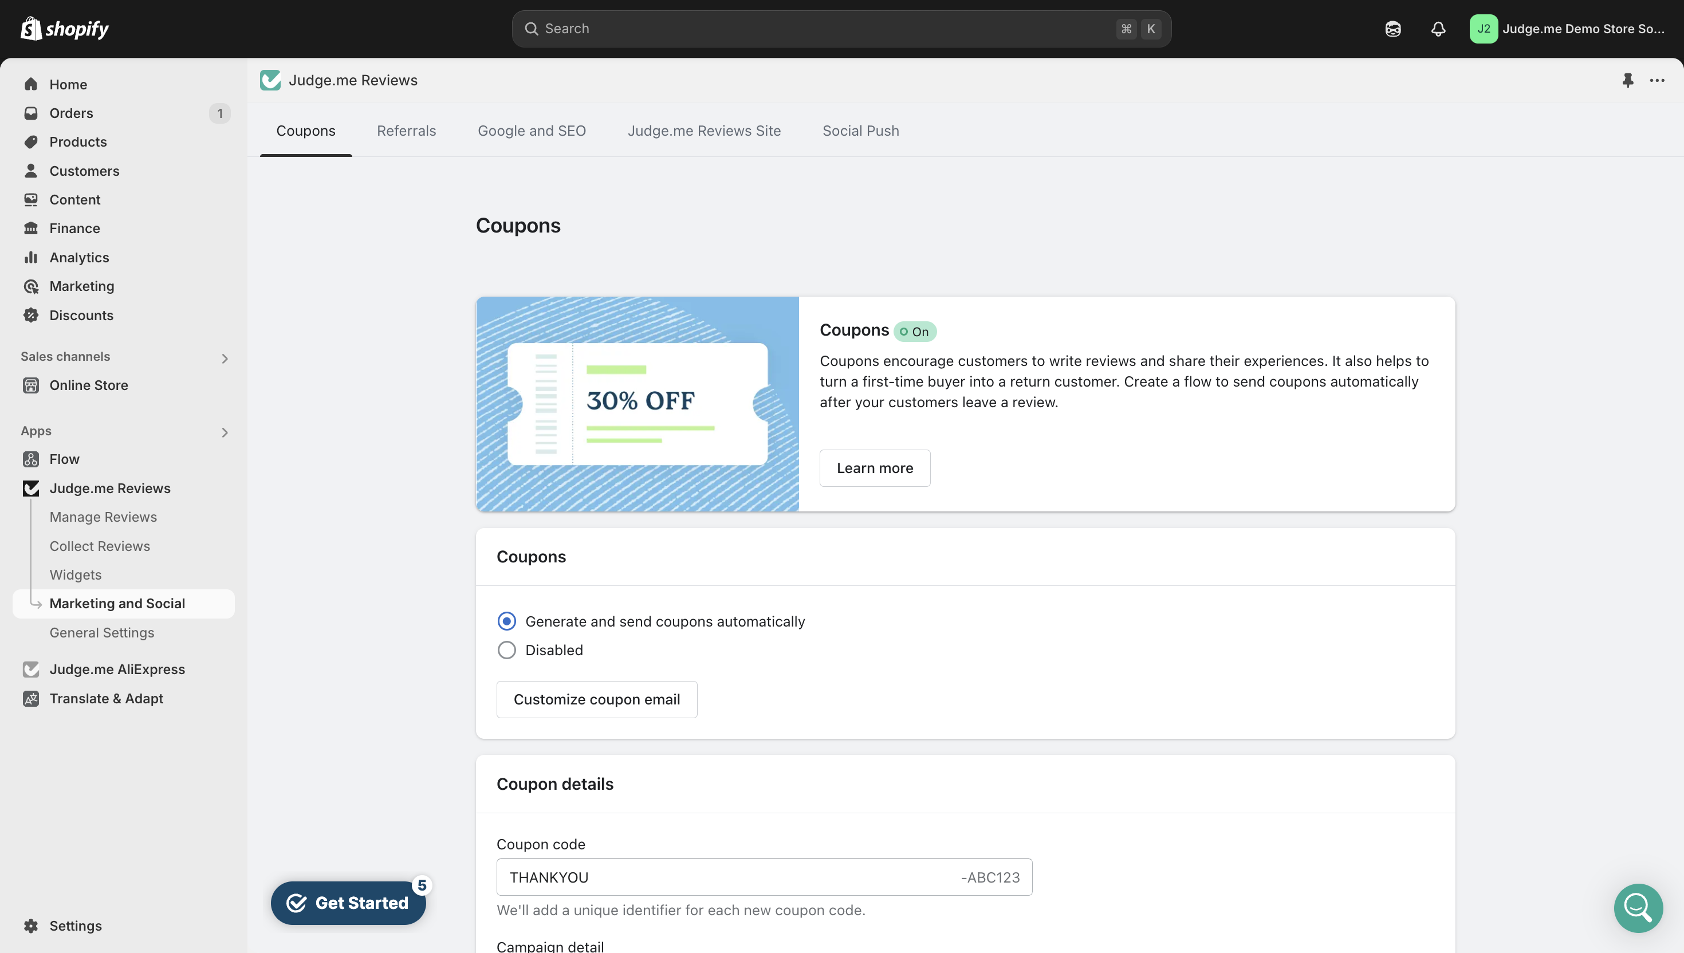Click the Flow app icon

(31, 459)
